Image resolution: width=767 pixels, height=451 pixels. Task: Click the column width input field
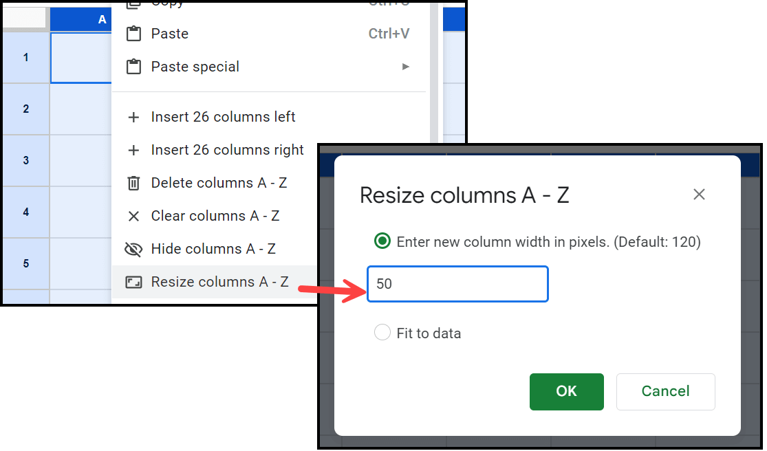pos(457,284)
